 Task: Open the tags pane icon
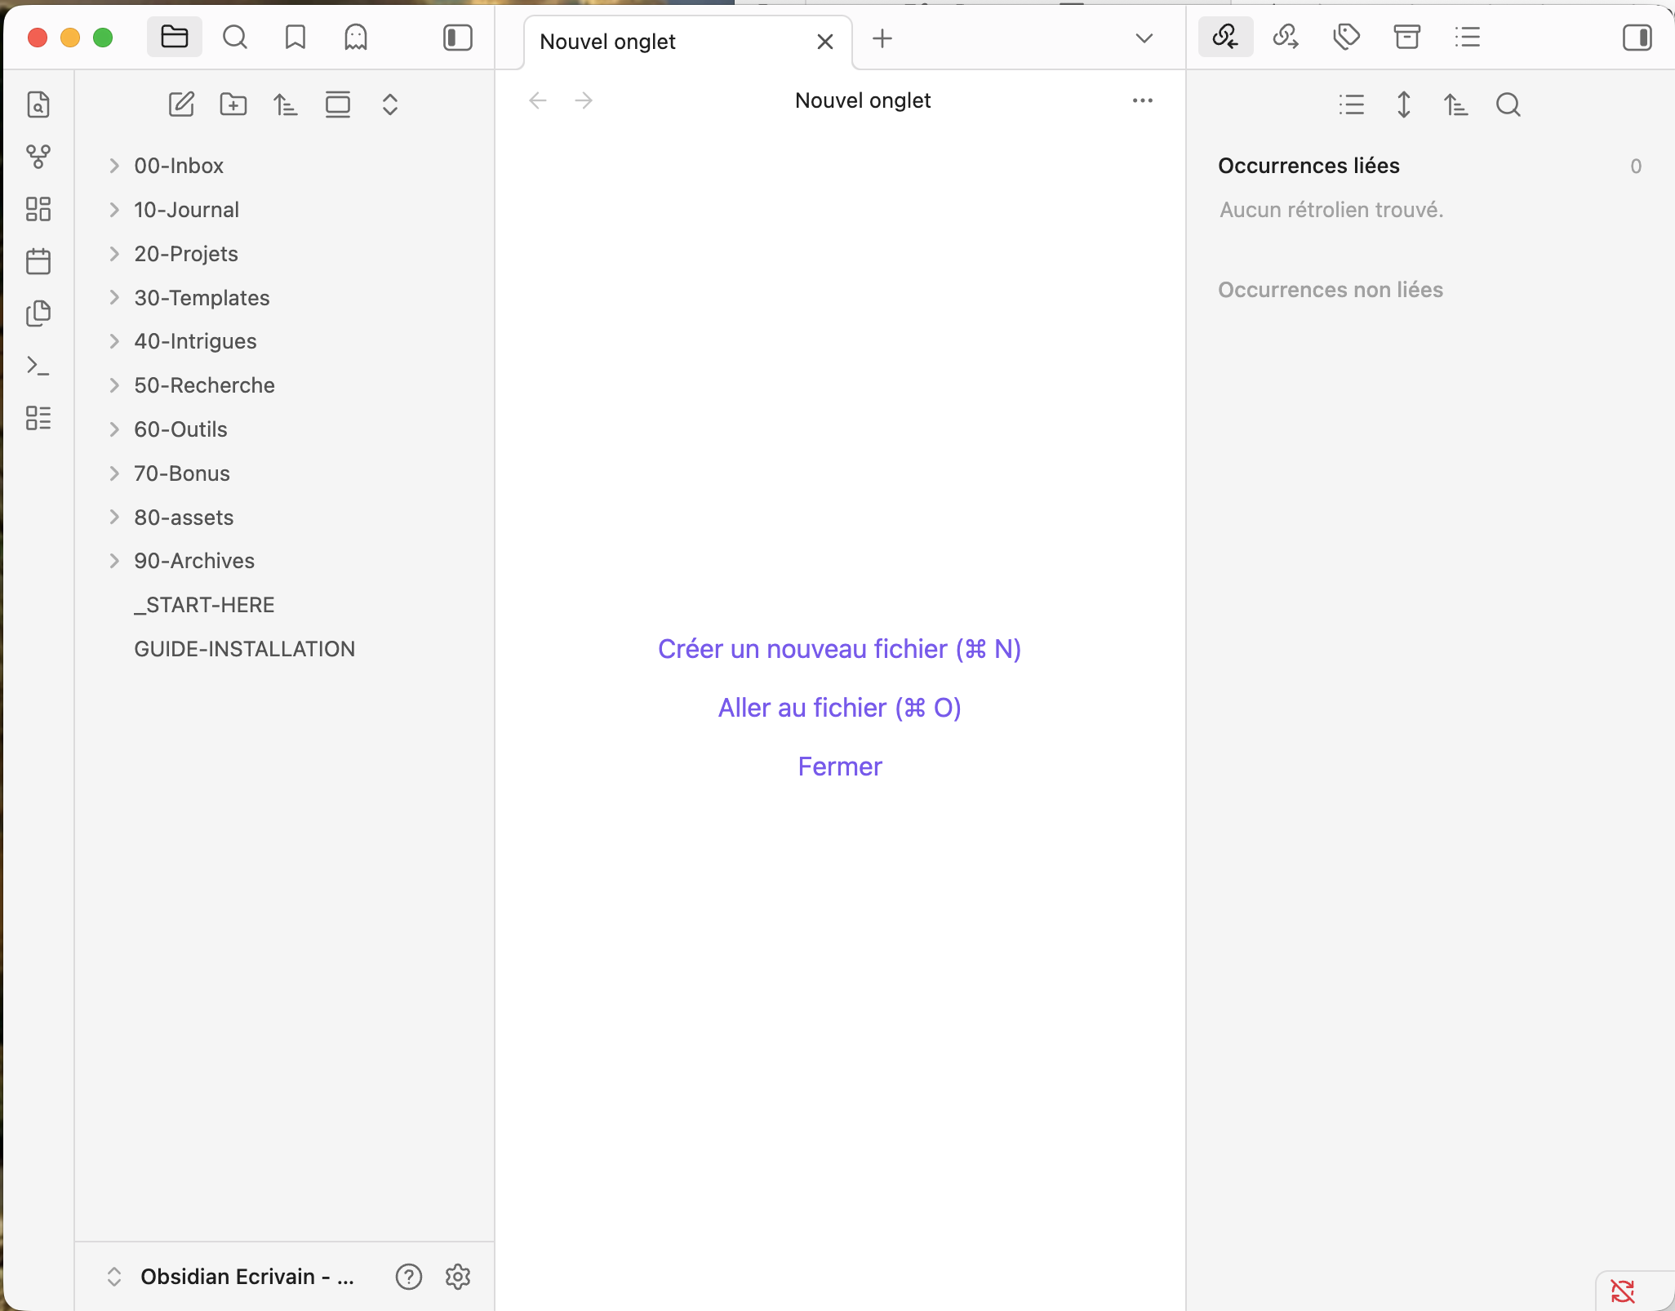pos(1346,38)
